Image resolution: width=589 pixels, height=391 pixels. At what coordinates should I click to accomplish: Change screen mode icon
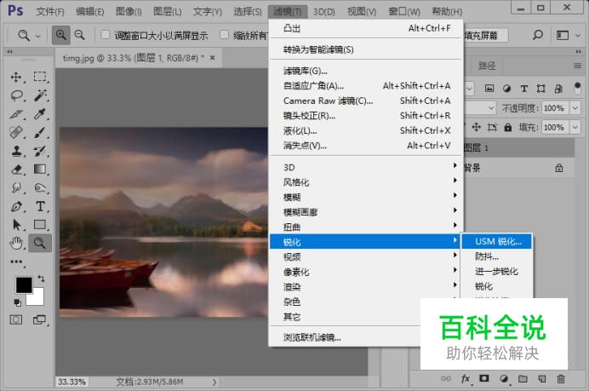[39, 319]
